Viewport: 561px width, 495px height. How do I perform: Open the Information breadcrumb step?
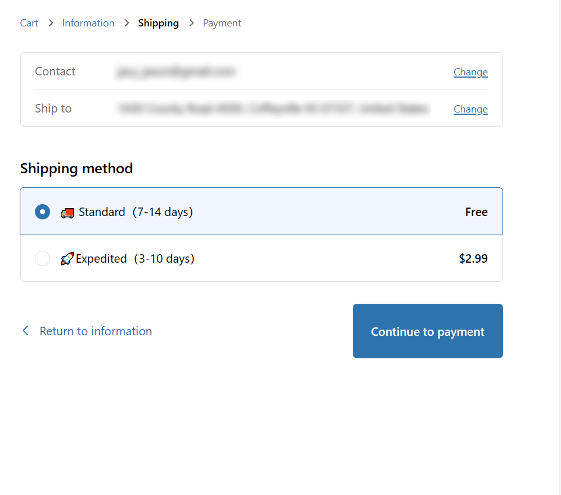(x=88, y=23)
